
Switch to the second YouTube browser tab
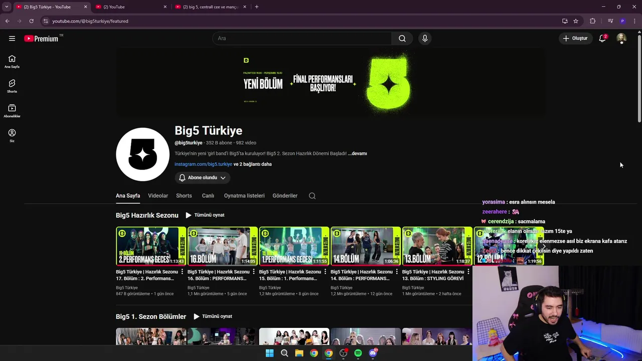[131, 7]
